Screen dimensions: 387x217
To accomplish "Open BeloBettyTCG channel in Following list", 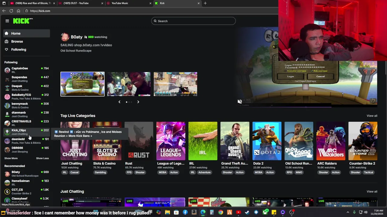I will tap(27, 97).
